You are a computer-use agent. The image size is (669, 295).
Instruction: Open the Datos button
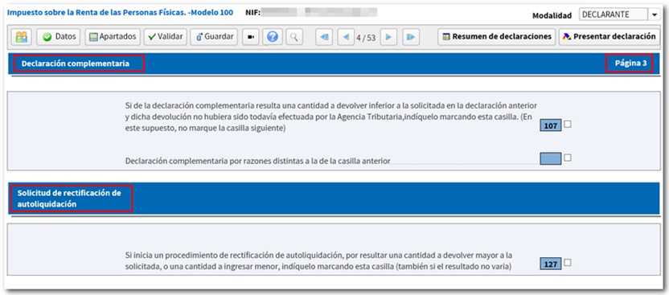(x=59, y=37)
